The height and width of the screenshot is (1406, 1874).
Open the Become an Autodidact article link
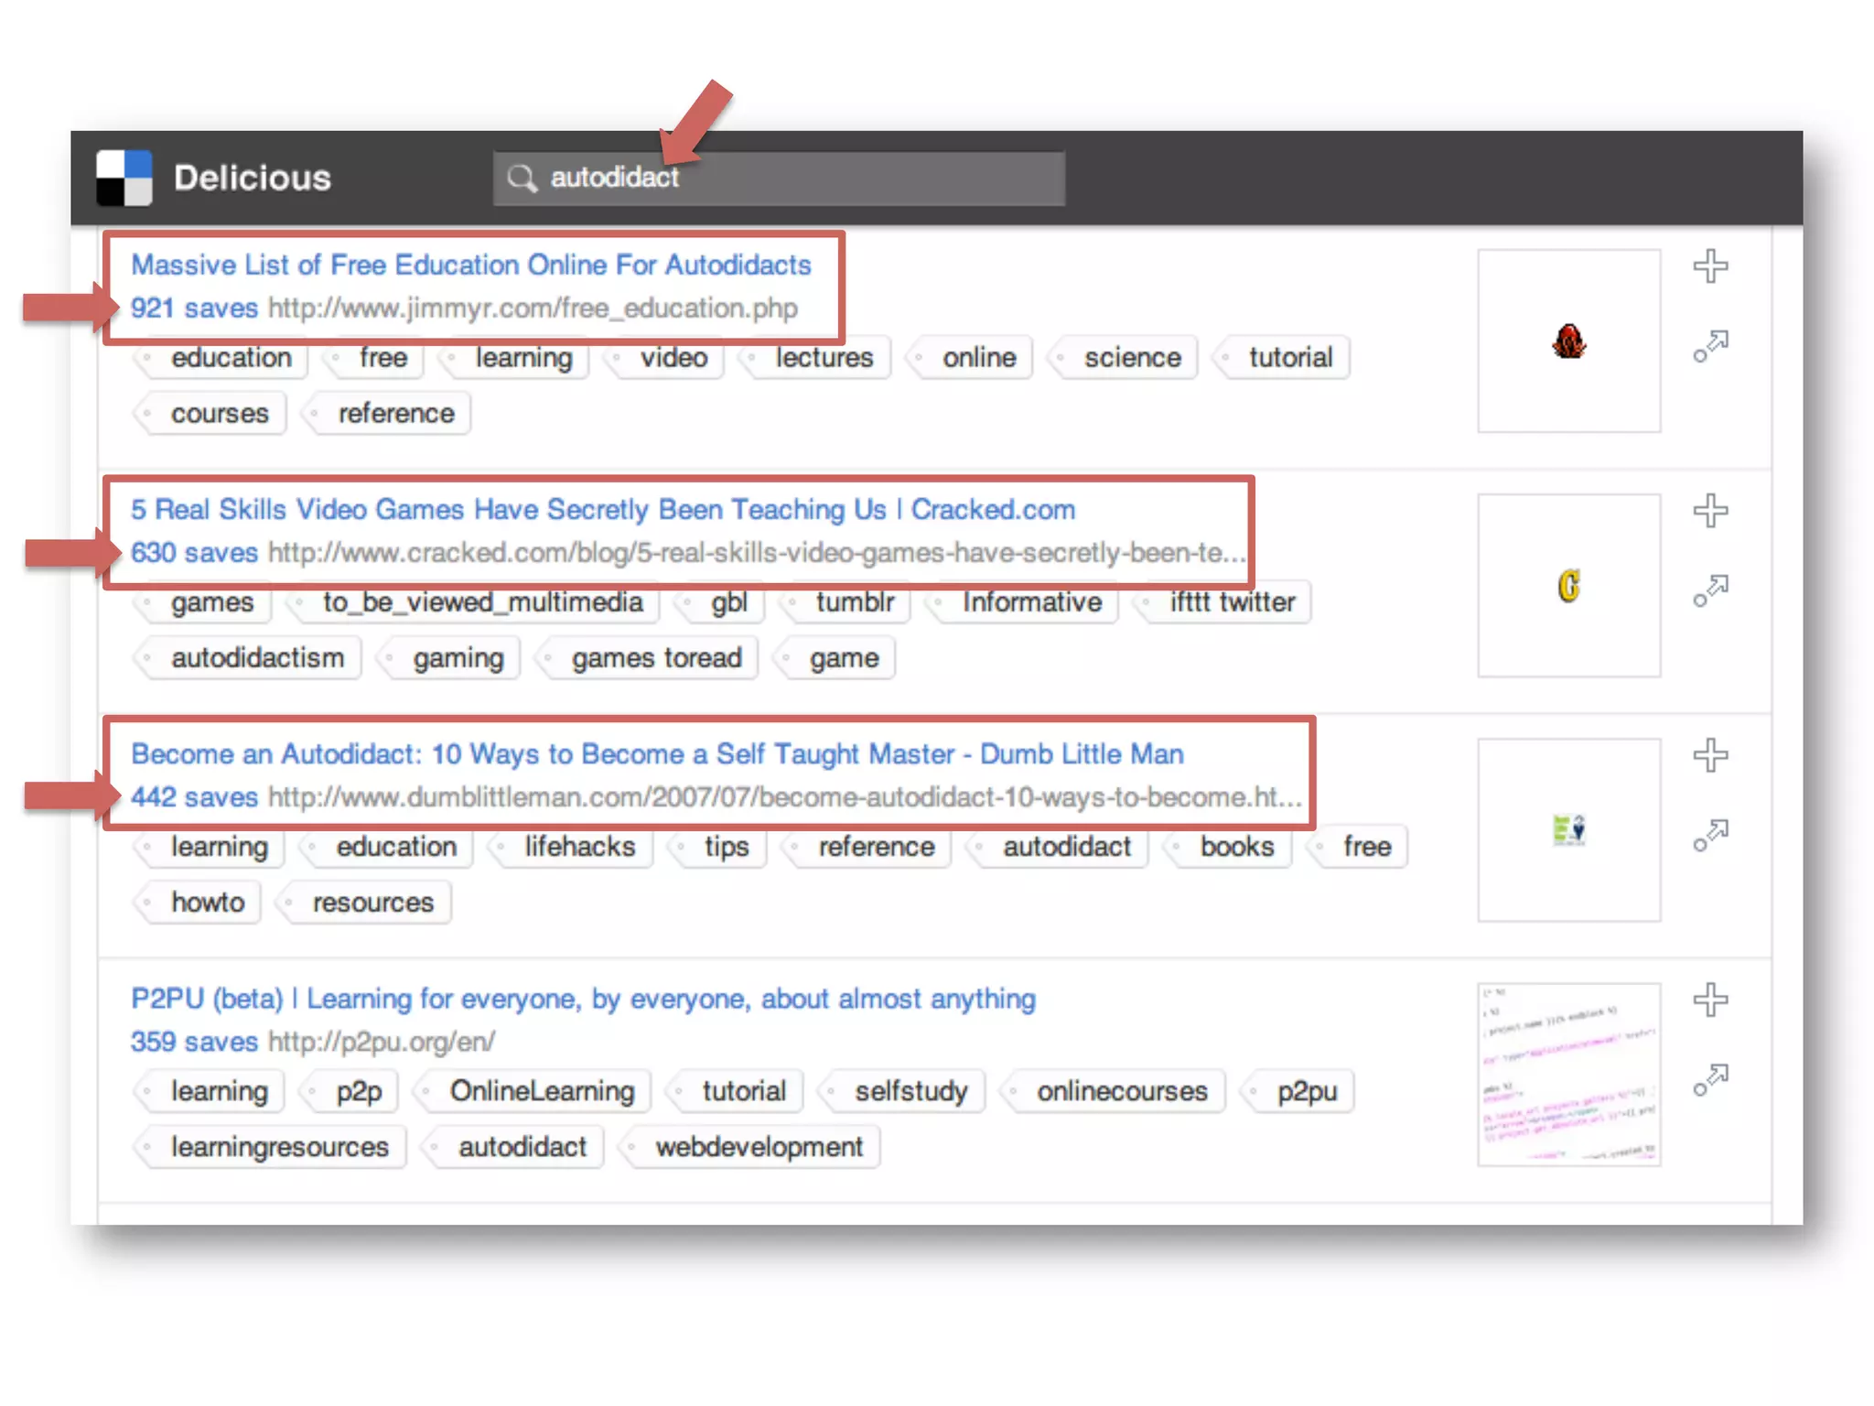[x=656, y=754]
